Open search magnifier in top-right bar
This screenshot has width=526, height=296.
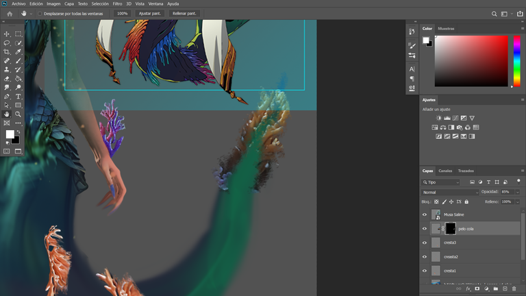coord(494,14)
